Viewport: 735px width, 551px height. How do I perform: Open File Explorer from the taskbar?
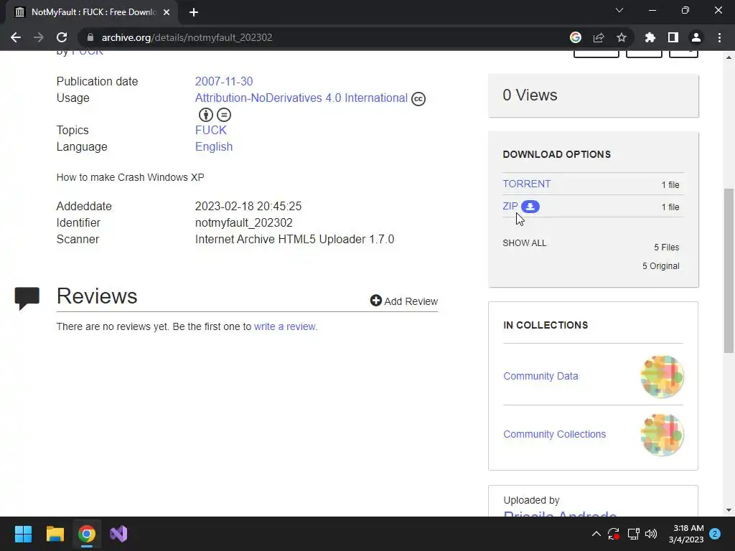(55, 534)
